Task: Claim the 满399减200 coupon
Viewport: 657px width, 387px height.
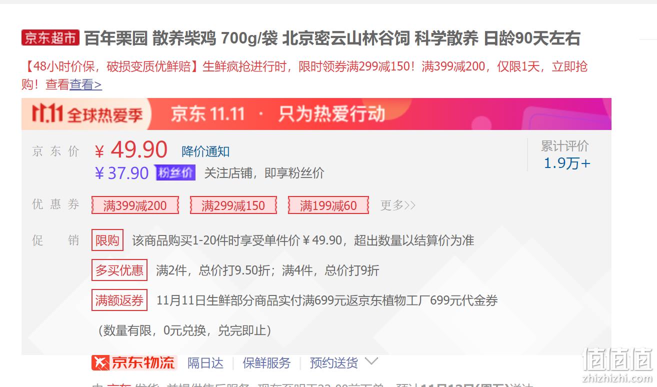Action: point(135,205)
